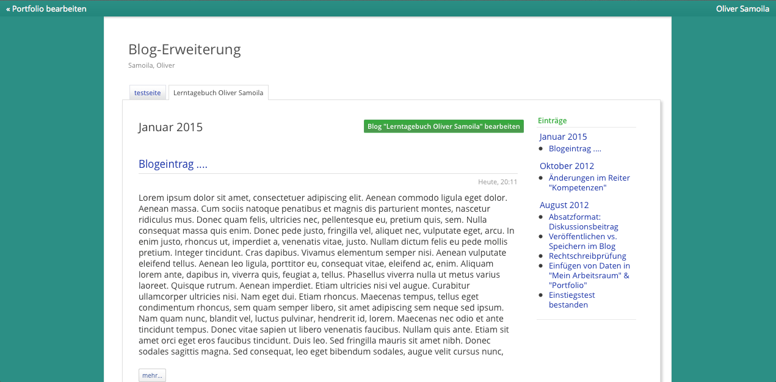Select the Lerntagebuch Oliver Samoila tab

click(218, 93)
